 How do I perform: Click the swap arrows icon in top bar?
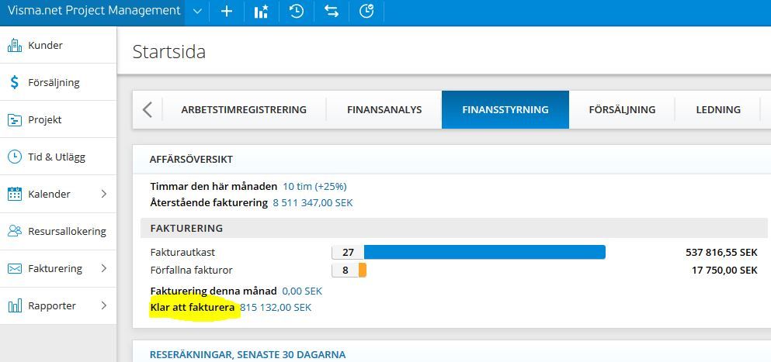[x=332, y=12]
